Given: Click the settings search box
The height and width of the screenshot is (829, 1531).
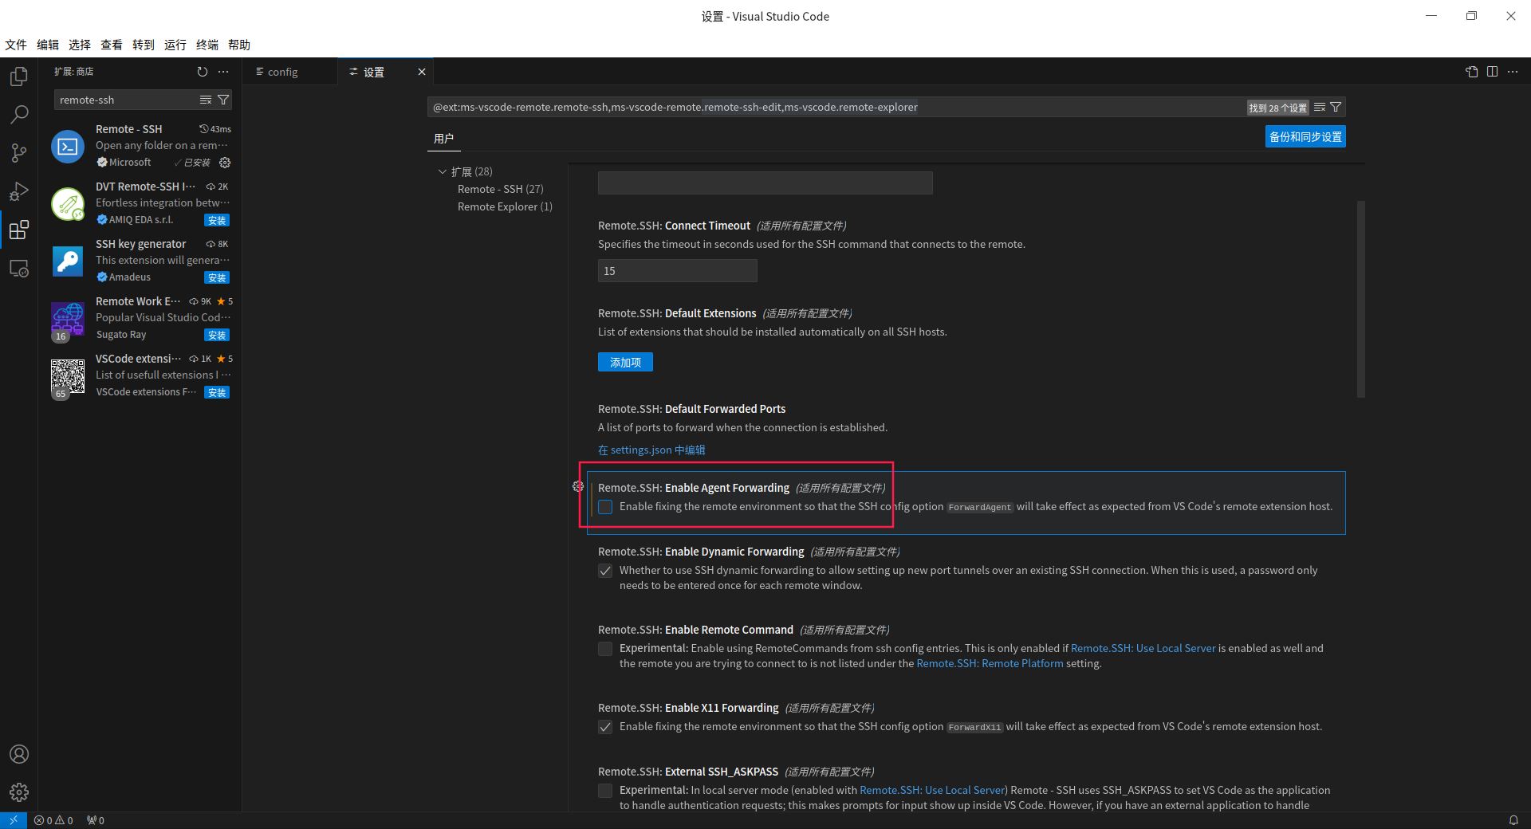Looking at the screenshot, I should coord(837,107).
